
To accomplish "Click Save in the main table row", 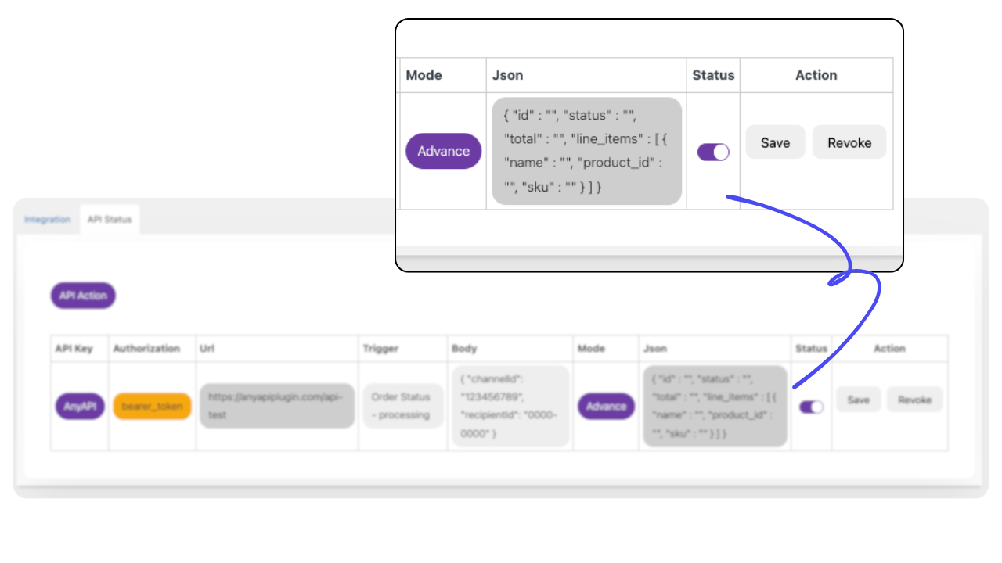I will (x=858, y=399).
